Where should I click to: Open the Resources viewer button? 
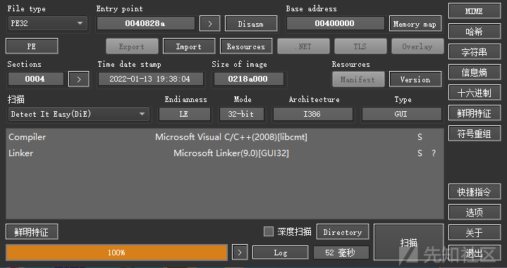point(246,46)
